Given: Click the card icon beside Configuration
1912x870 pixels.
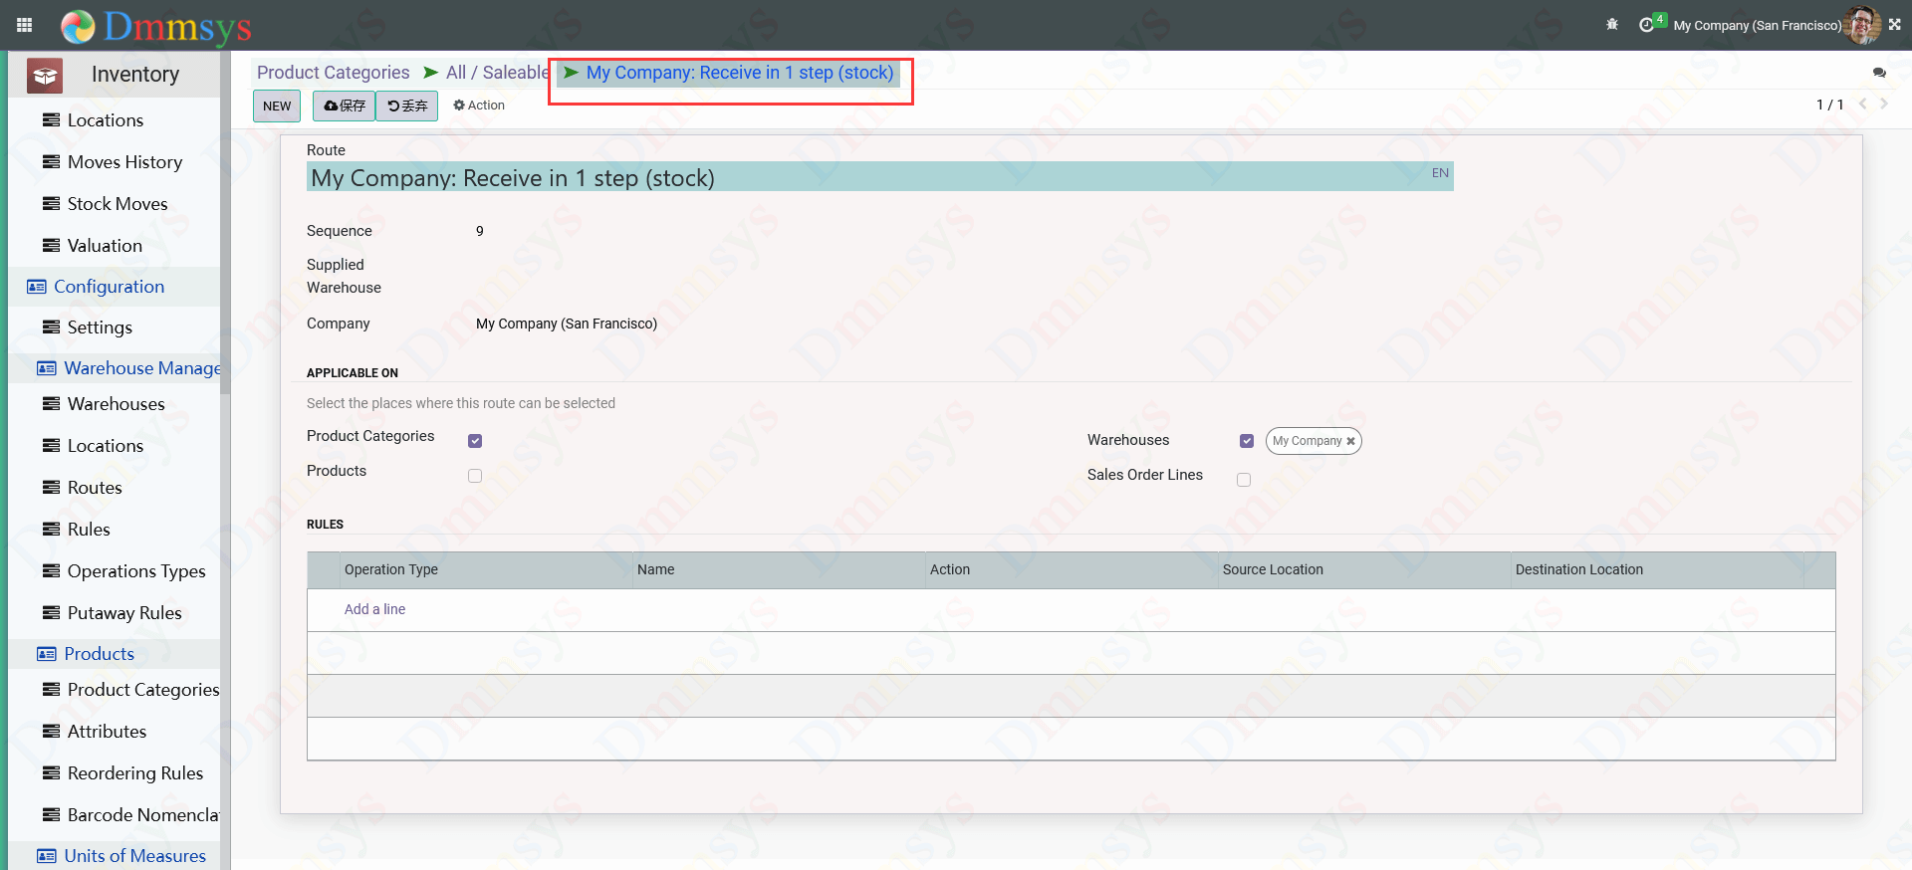Looking at the screenshot, I should click(x=37, y=287).
